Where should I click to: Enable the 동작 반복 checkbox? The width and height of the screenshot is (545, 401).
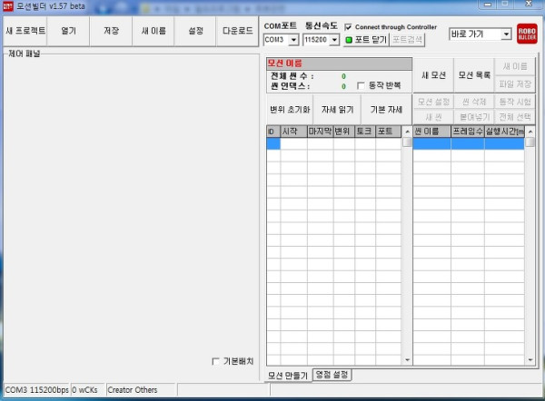pos(361,85)
